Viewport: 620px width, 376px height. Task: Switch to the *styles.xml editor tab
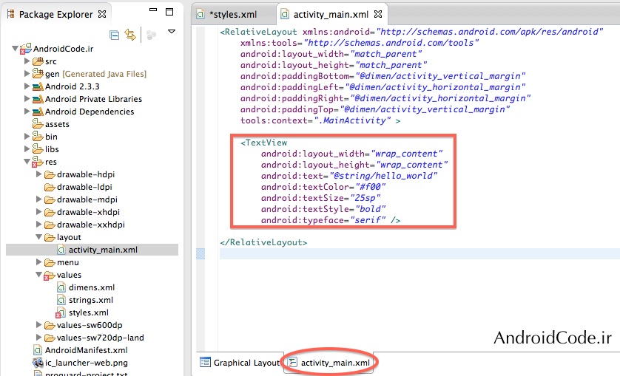[233, 14]
